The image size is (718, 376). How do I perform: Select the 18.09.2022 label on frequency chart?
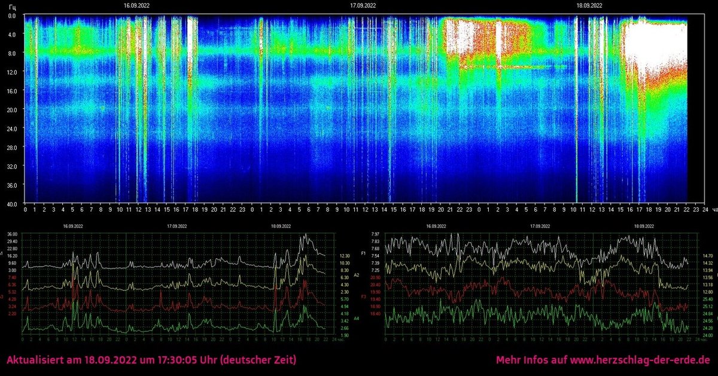(643, 227)
